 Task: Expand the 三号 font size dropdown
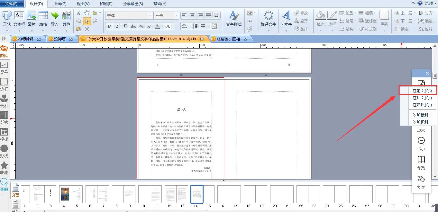(x=176, y=15)
